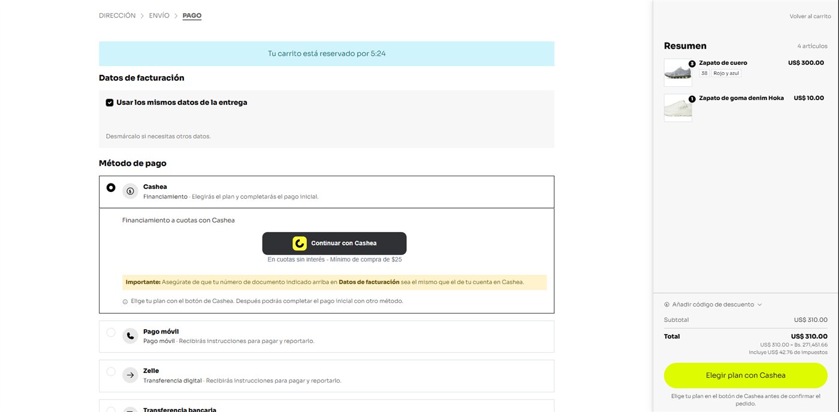Click the Zelle arrow icon
Viewport: 839px width, 412px height.
tap(130, 375)
